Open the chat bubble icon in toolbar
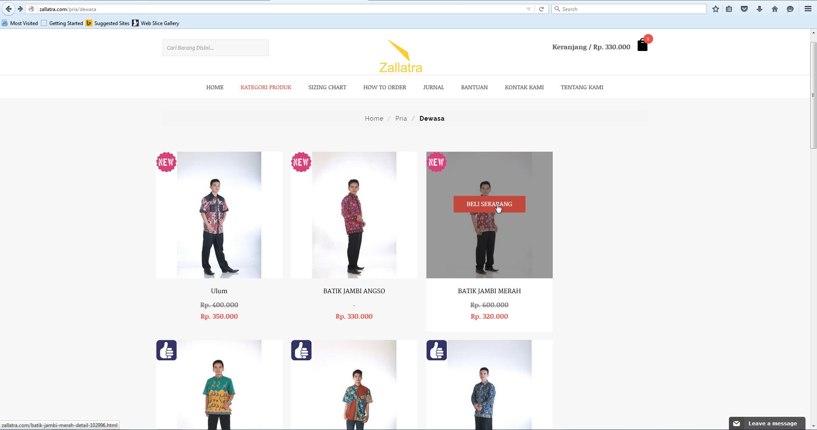This screenshot has height=430, width=817. [790, 9]
